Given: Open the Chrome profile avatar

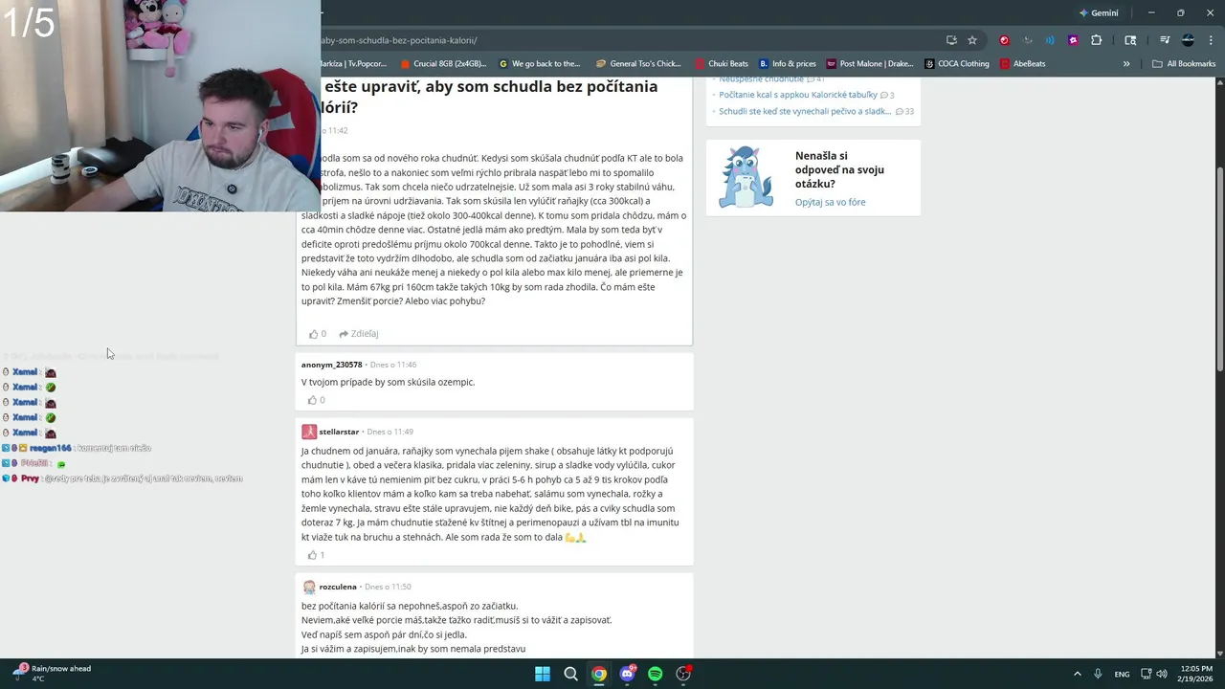Looking at the screenshot, I should click(1188, 40).
